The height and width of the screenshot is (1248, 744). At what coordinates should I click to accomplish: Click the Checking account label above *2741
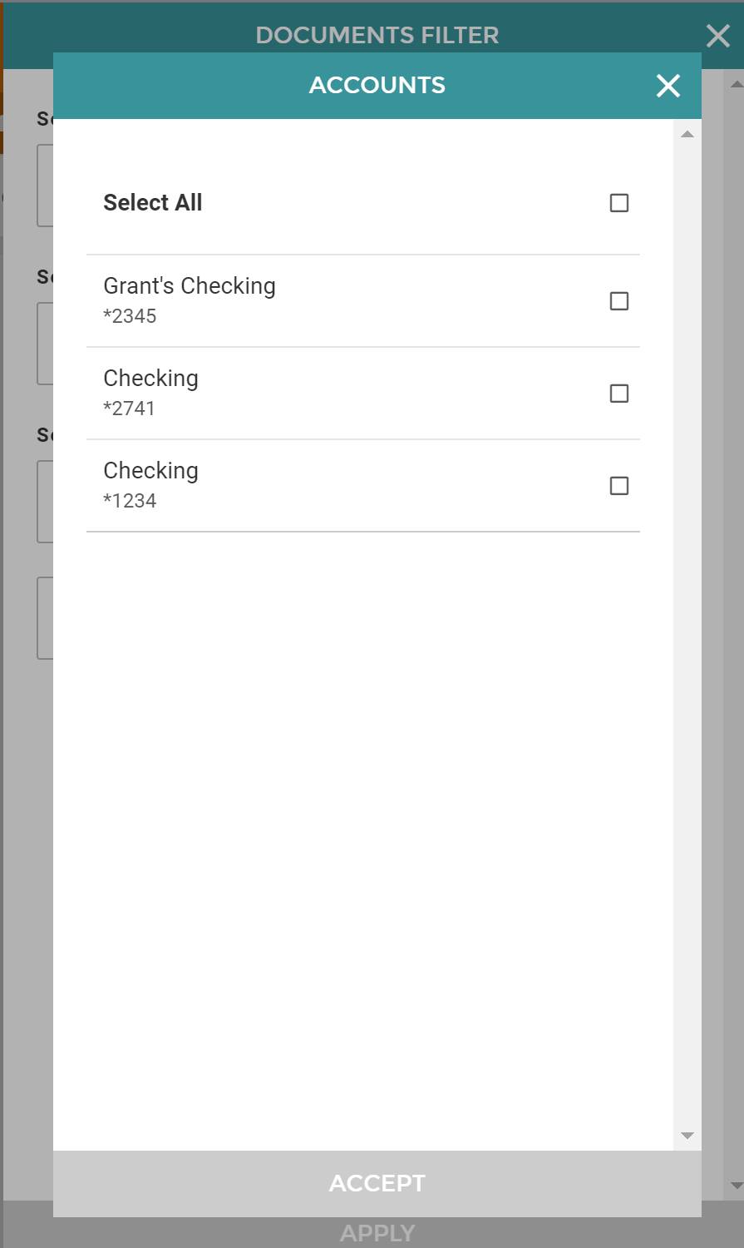point(150,379)
